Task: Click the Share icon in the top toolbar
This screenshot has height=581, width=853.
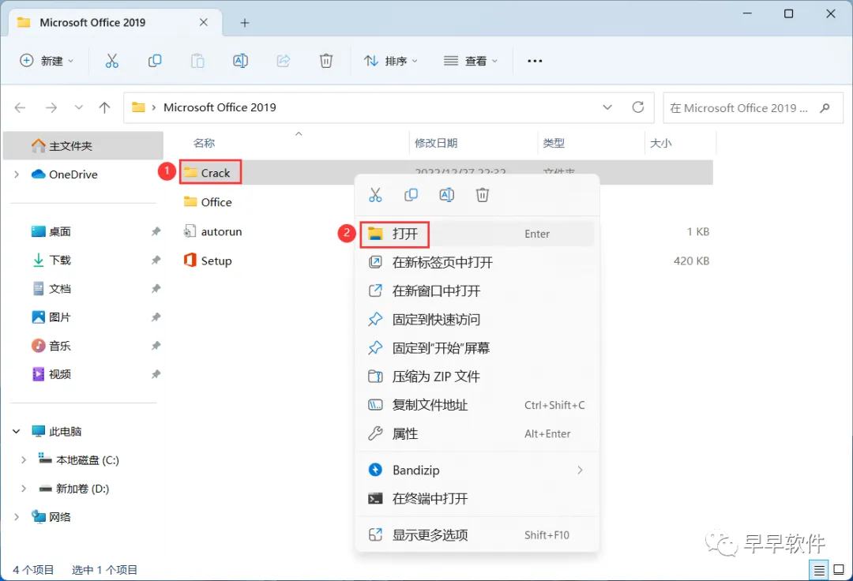Action: point(284,61)
